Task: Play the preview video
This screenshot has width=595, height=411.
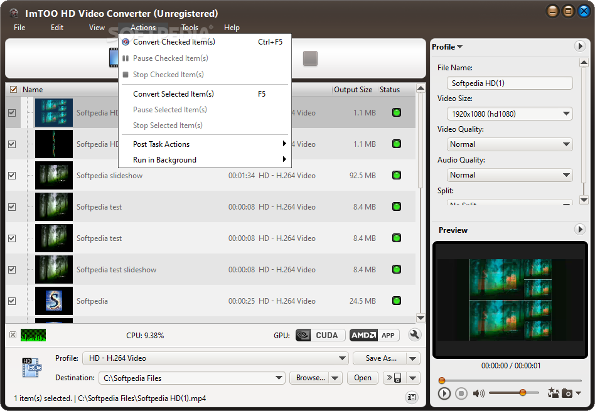Action: 444,393
